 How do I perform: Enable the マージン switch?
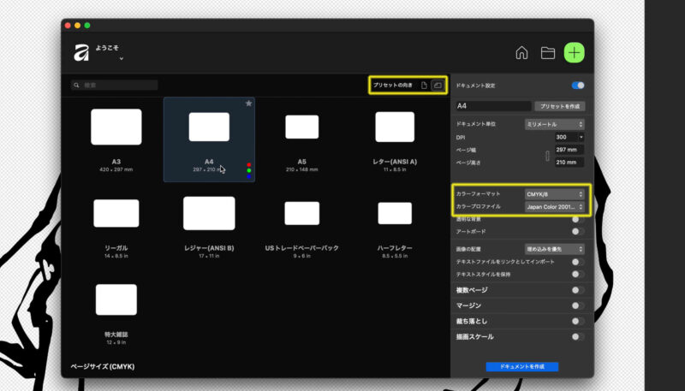(577, 305)
